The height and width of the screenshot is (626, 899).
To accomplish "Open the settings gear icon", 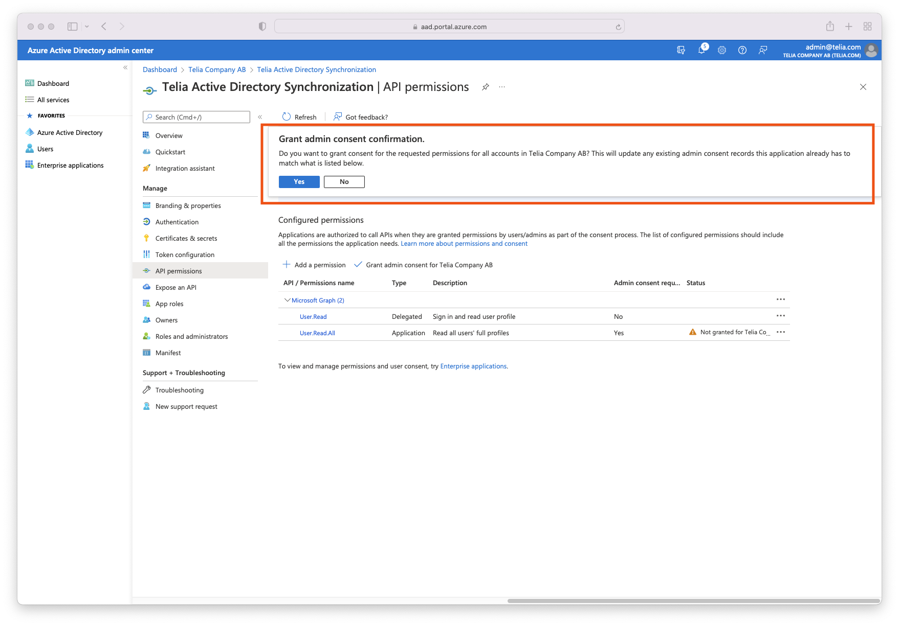I will (722, 50).
